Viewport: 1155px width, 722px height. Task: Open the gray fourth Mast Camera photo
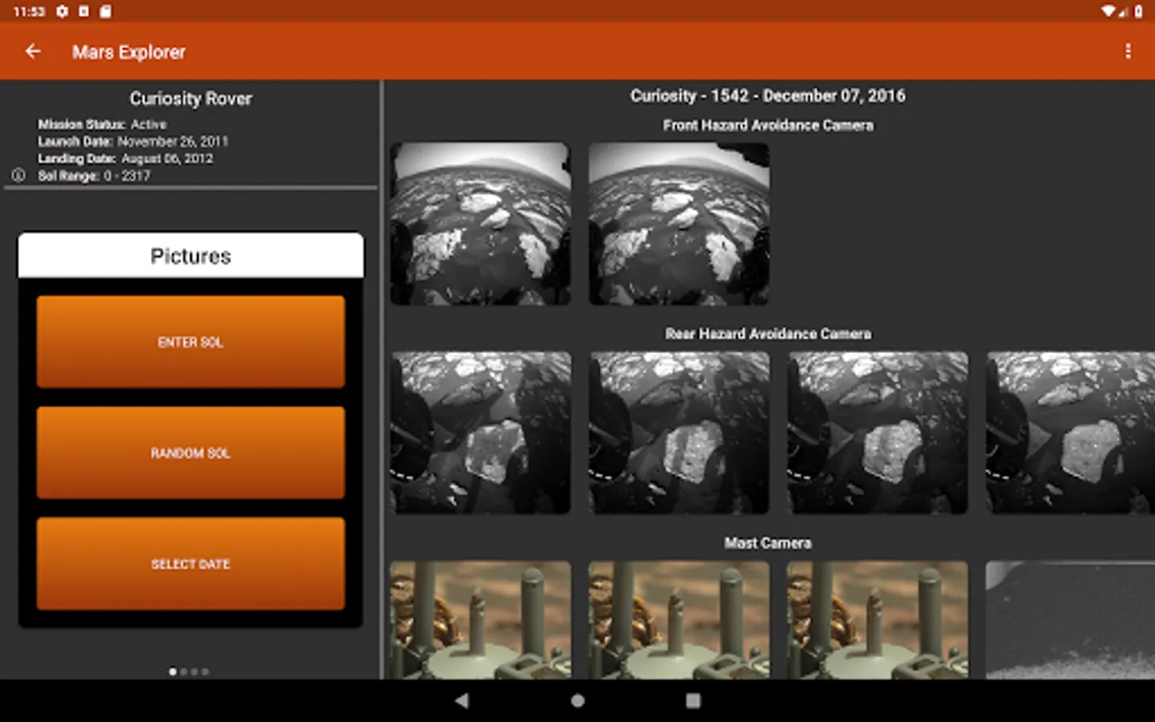click(x=1070, y=620)
